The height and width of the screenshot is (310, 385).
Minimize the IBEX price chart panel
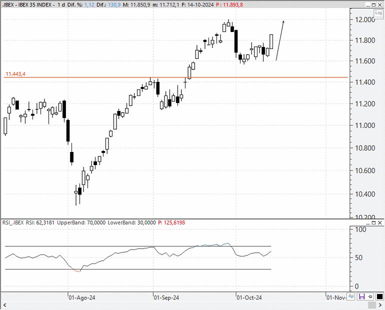(x=368, y=4)
